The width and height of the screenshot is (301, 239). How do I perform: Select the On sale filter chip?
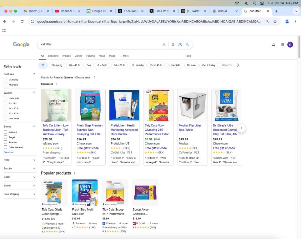pos(191,65)
